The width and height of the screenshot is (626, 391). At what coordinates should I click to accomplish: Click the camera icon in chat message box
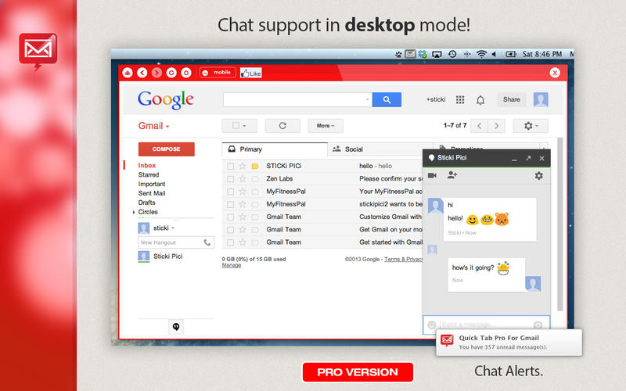tap(538, 325)
